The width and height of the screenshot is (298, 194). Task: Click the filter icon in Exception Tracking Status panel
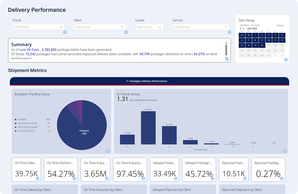108,151
